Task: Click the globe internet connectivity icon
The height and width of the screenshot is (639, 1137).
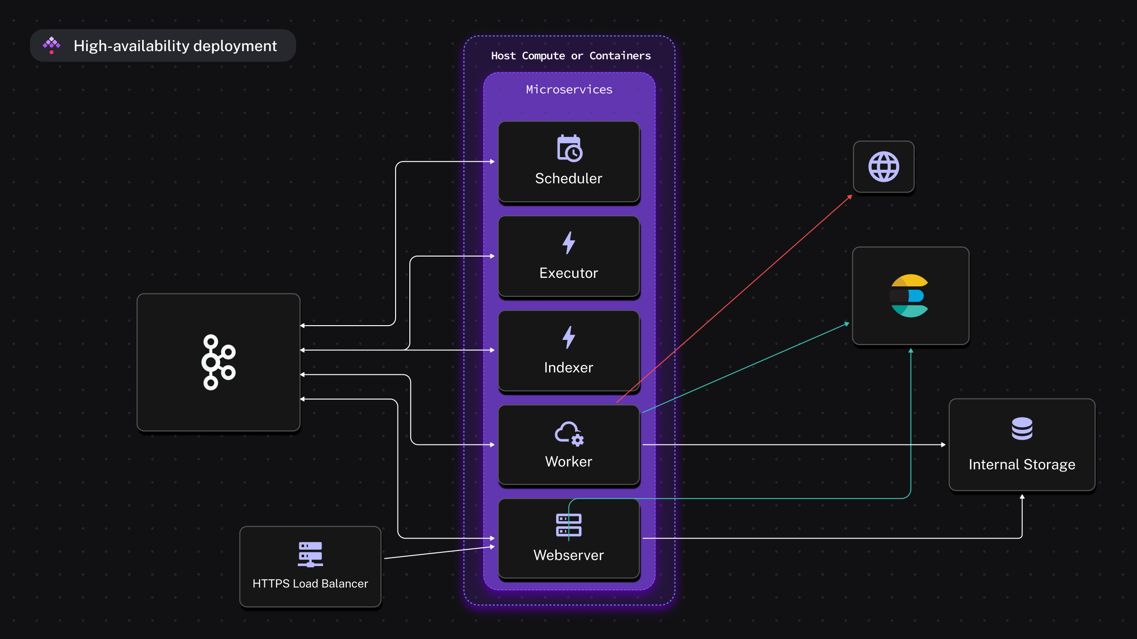Action: click(884, 165)
